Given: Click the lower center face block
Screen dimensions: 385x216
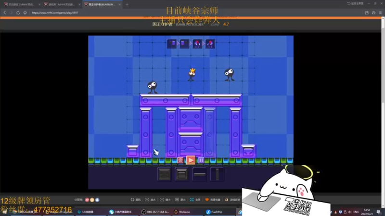Looking at the screenshot, I should point(191,144).
